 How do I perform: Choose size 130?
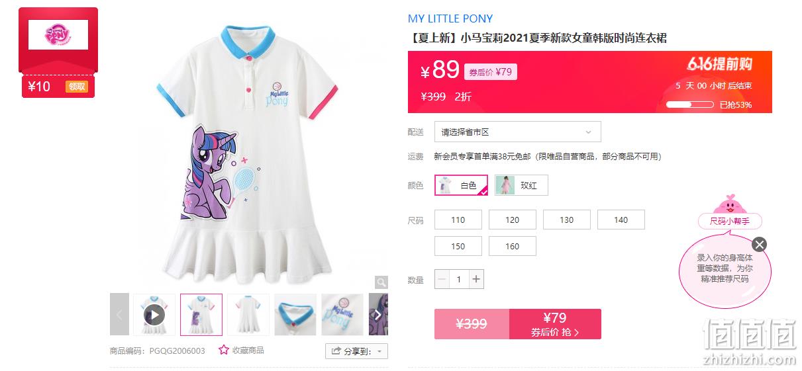tap(567, 220)
